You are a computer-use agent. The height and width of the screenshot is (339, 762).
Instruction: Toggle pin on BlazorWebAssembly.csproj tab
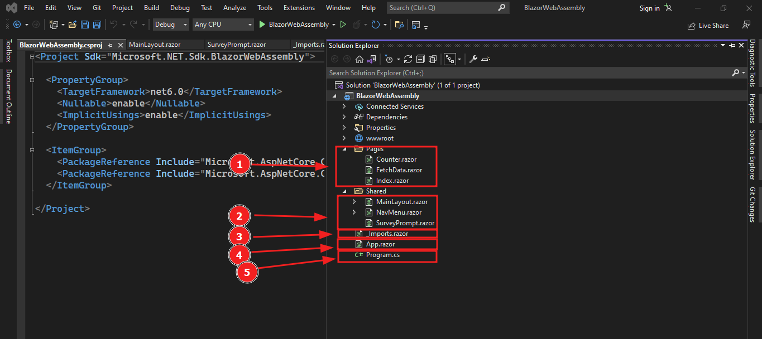(x=110, y=45)
